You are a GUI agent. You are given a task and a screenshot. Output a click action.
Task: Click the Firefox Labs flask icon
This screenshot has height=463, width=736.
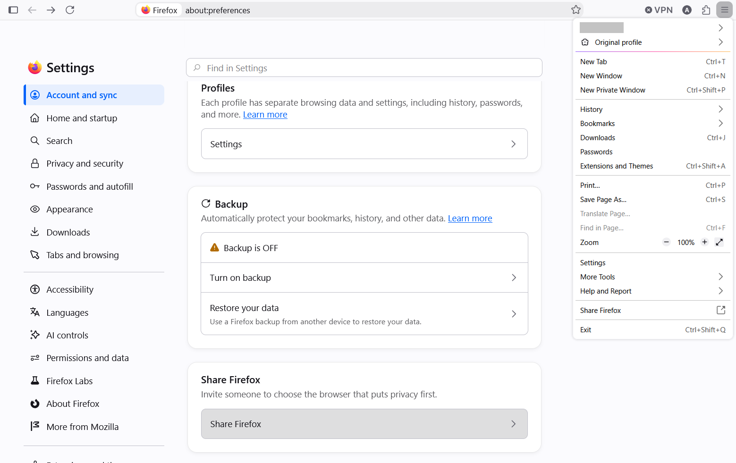pos(35,380)
